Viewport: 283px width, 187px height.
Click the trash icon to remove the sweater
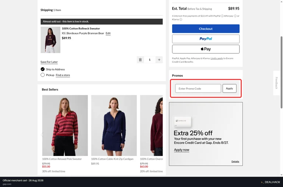[x=140, y=60]
